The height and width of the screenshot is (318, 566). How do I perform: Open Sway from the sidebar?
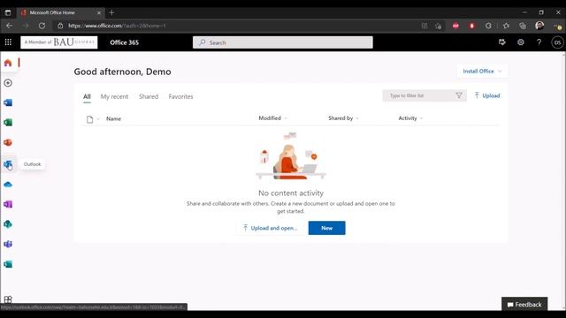click(x=8, y=264)
